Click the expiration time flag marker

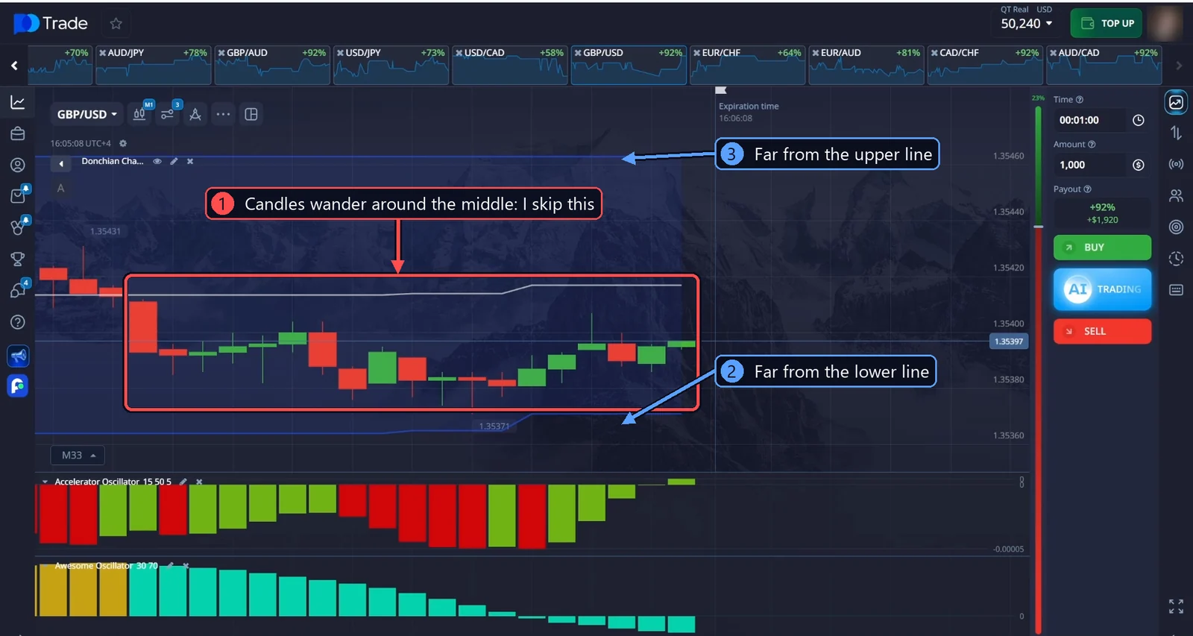(x=720, y=90)
